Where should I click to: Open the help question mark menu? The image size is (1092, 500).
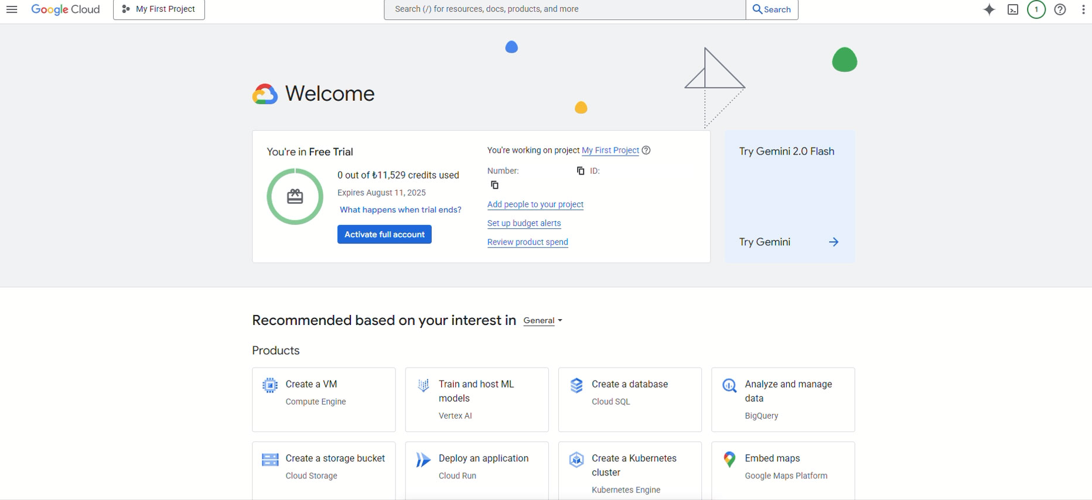[x=1060, y=9]
